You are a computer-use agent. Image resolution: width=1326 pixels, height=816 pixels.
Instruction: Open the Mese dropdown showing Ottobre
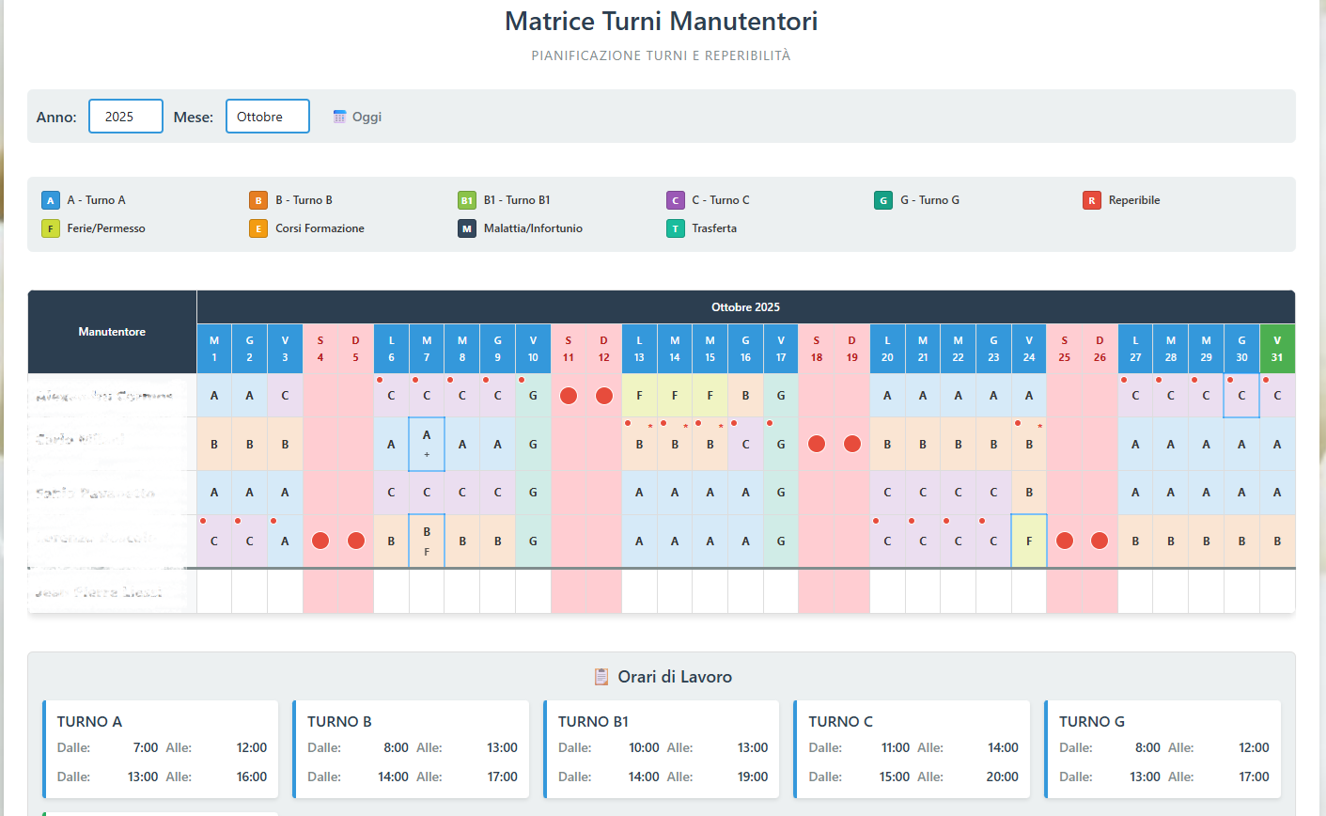click(268, 116)
